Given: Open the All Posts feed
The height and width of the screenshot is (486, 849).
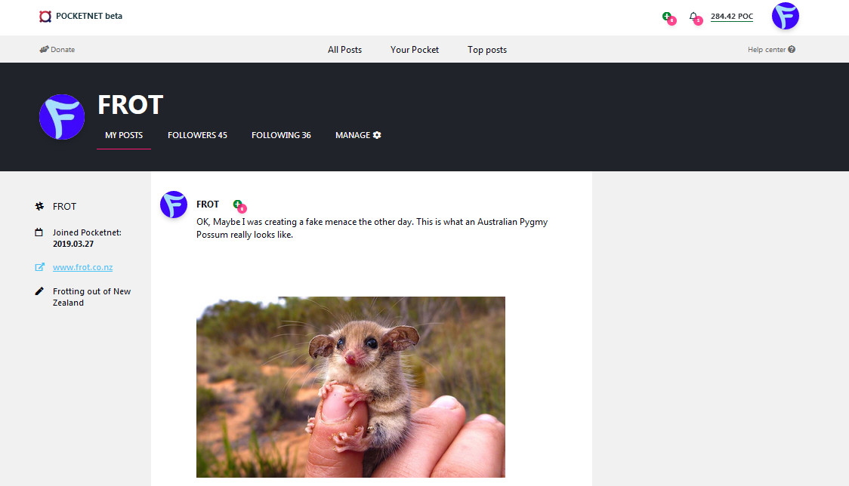Looking at the screenshot, I should (x=344, y=50).
